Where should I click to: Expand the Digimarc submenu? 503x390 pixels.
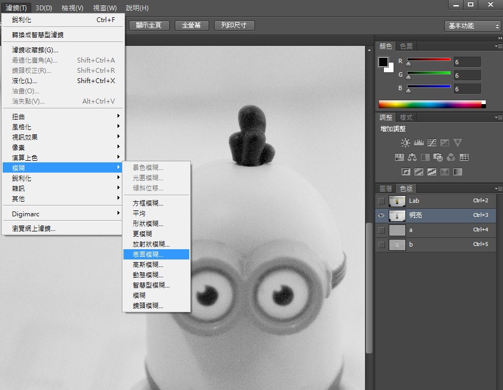[63, 214]
